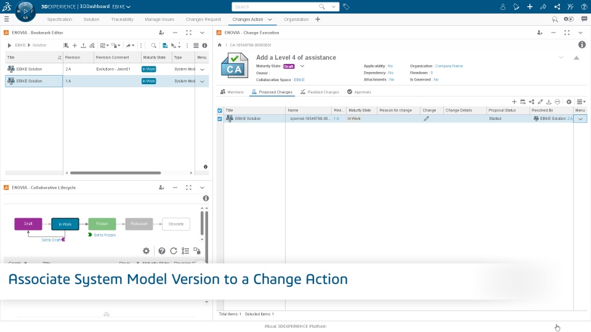The width and height of the screenshot is (591, 332).
Task: Switch to Changes Request dashboard tab
Action: pos(203,19)
